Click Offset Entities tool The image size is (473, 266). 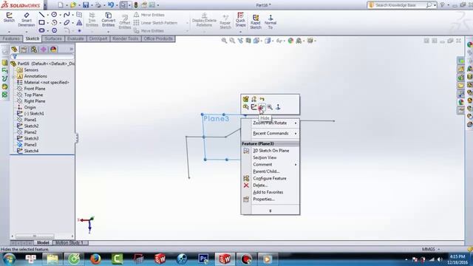[x=125, y=21]
